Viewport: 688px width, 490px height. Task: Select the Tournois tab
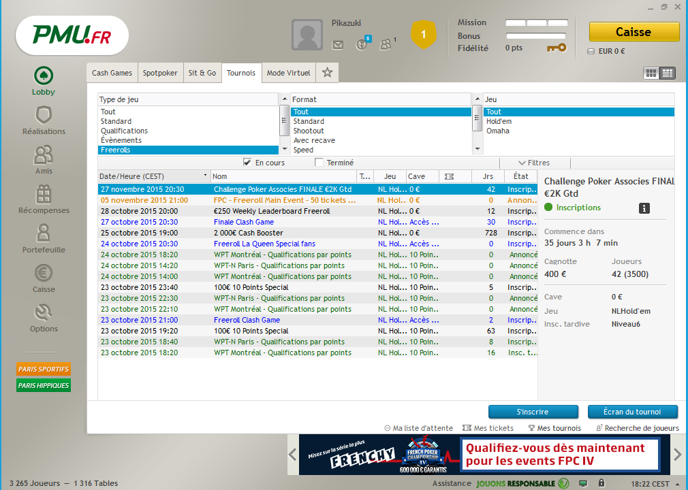(241, 73)
